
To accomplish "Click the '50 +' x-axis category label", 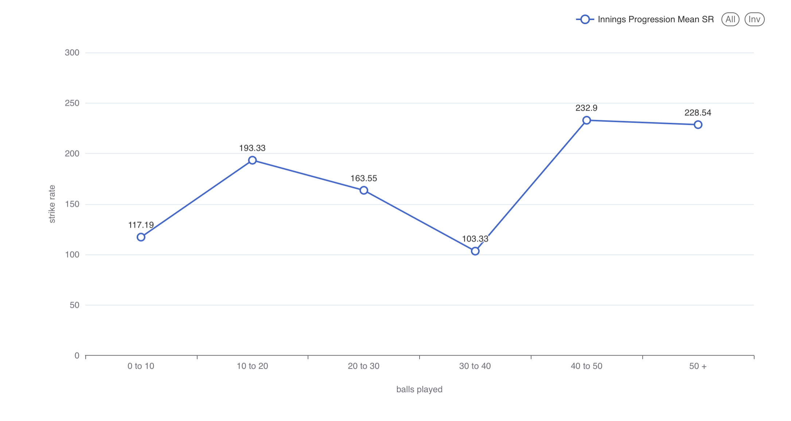I will 698,366.
